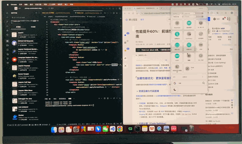Image resolution: width=242 pixels, height=144 pixels.
Task: Select the Docker extension entry
Action: coord(25,117)
